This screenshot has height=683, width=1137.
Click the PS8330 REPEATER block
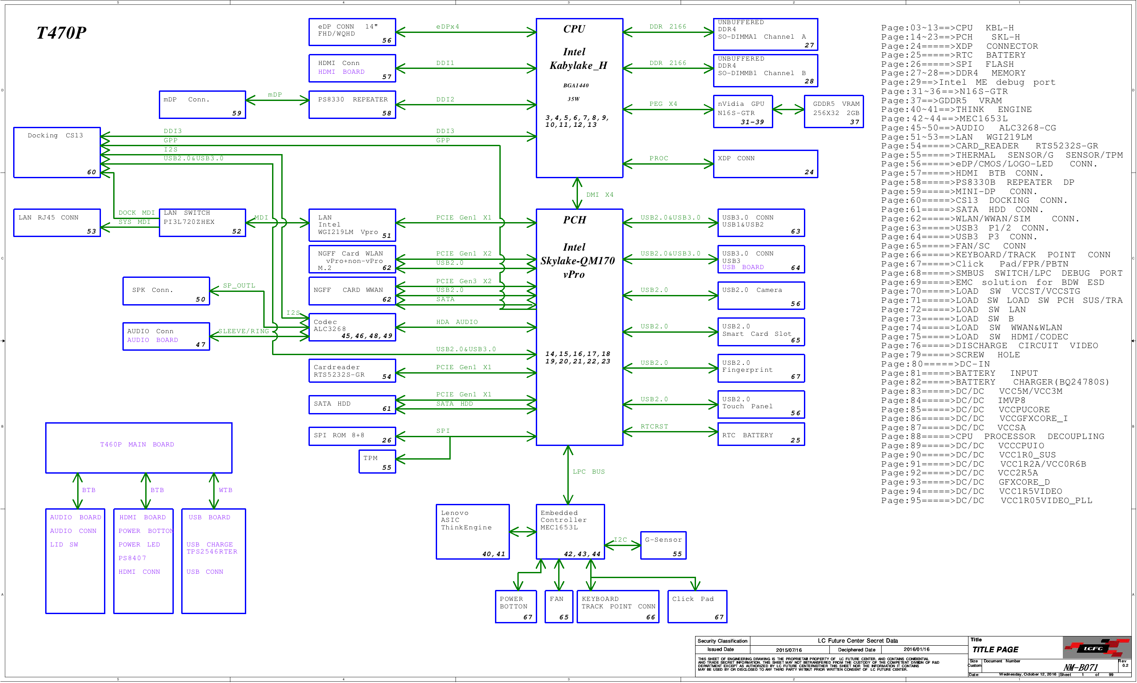[x=352, y=104]
